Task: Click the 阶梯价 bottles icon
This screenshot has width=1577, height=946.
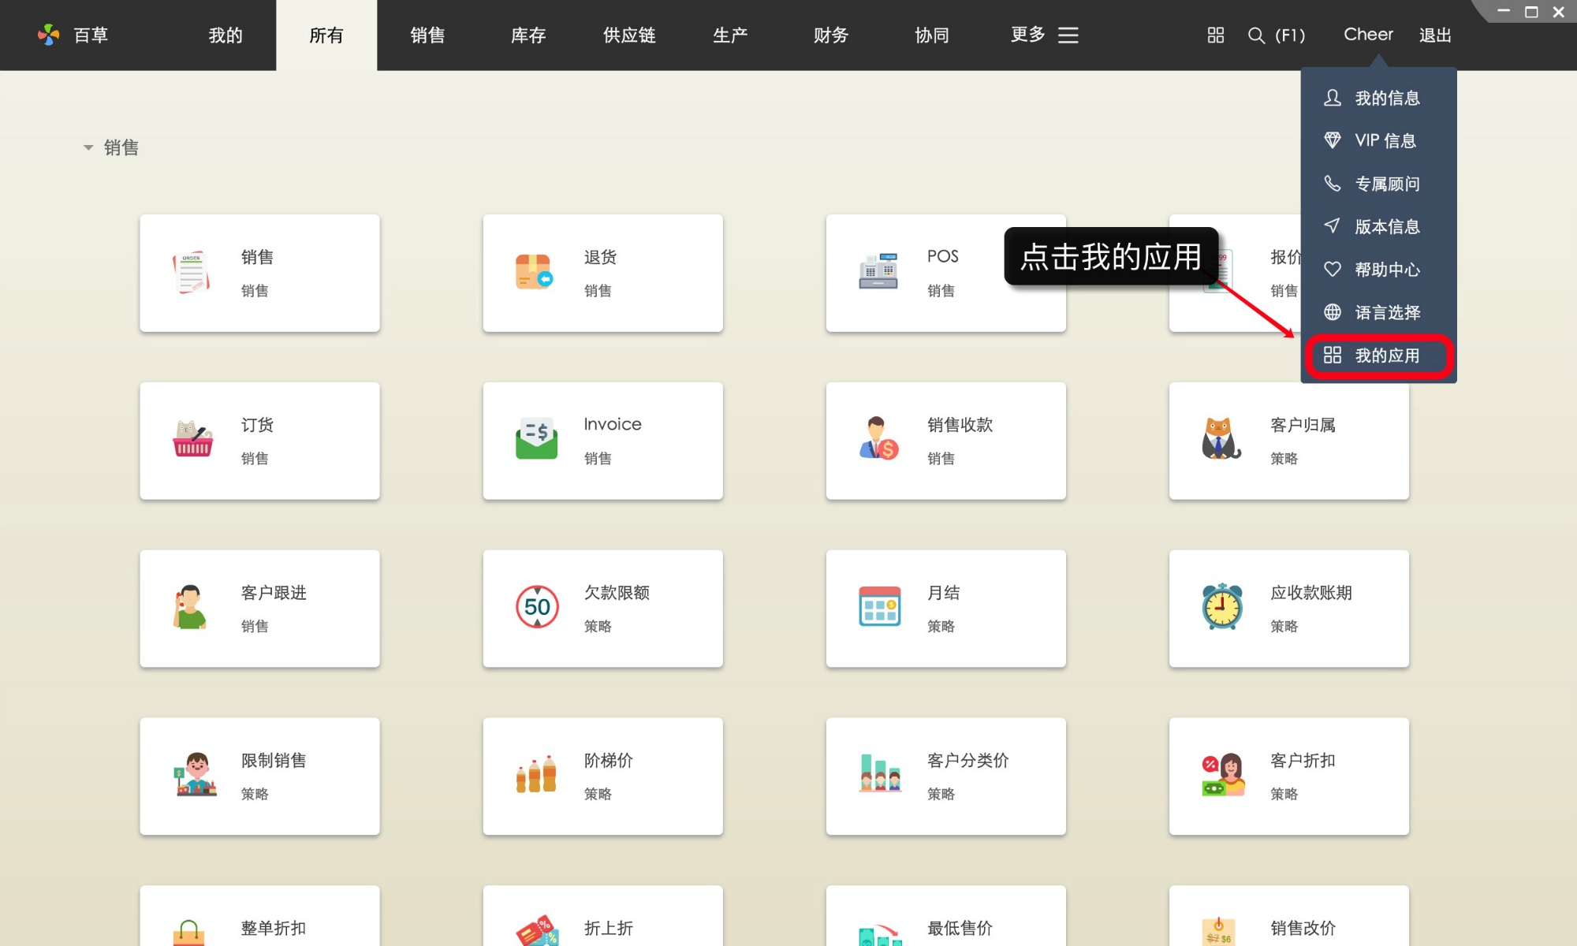Action: 536,774
